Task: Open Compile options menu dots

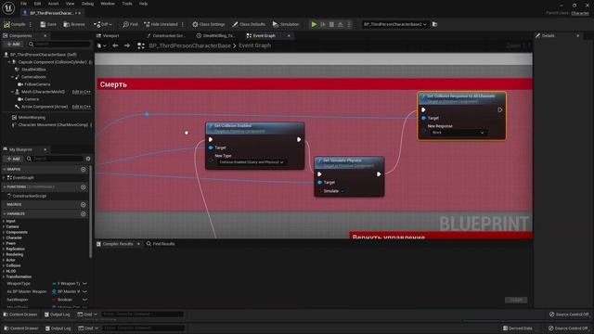Action: 31,24
